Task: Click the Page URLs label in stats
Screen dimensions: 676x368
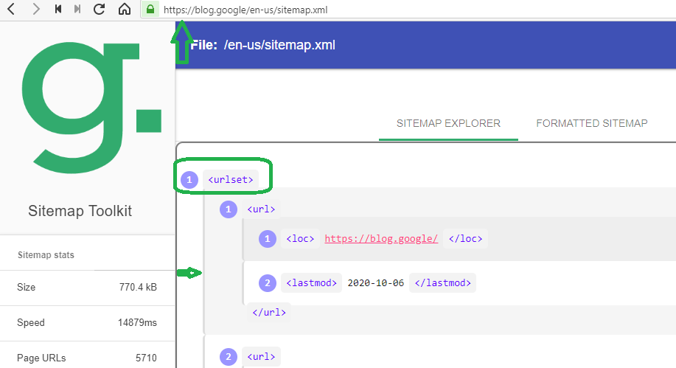Action: point(41,358)
